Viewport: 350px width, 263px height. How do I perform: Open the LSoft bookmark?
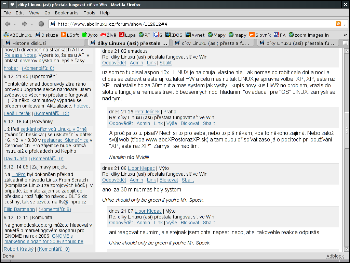70,35
